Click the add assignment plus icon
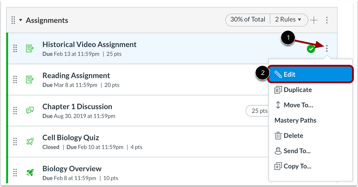 314,20
